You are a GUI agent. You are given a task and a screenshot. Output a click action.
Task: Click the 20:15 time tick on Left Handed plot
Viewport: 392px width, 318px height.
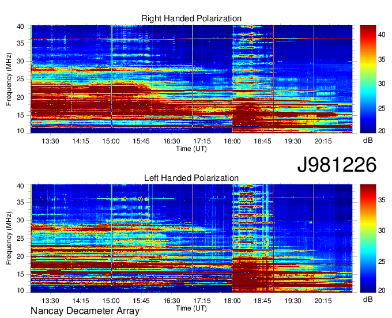[x=323, y=301]
